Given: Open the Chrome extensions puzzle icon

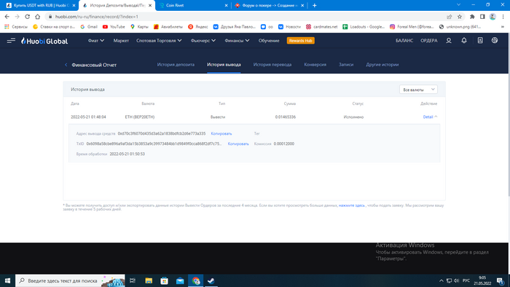Looking at the screenshot, I should click(472, 17).
